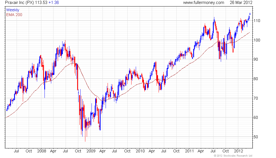Click the 2010 year axis label
Image resolution: width=276 pixels, height=158 pixels.
[140, 151]
